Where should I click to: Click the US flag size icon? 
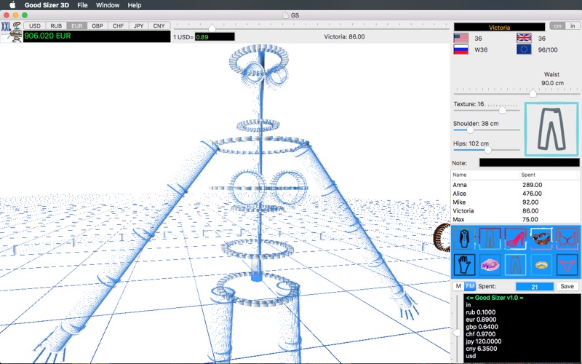461,39
